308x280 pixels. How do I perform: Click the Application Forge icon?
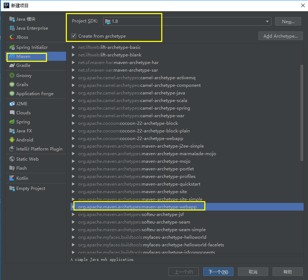click(x=12, y=93)
